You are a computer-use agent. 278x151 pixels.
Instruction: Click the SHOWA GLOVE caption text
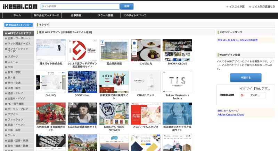(177, 64)
